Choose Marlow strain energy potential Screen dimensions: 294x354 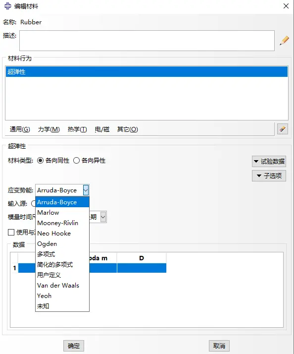[x=62, y=212]
